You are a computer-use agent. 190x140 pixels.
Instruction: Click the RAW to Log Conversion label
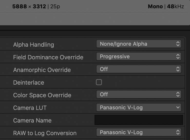(x=45, y=133)
